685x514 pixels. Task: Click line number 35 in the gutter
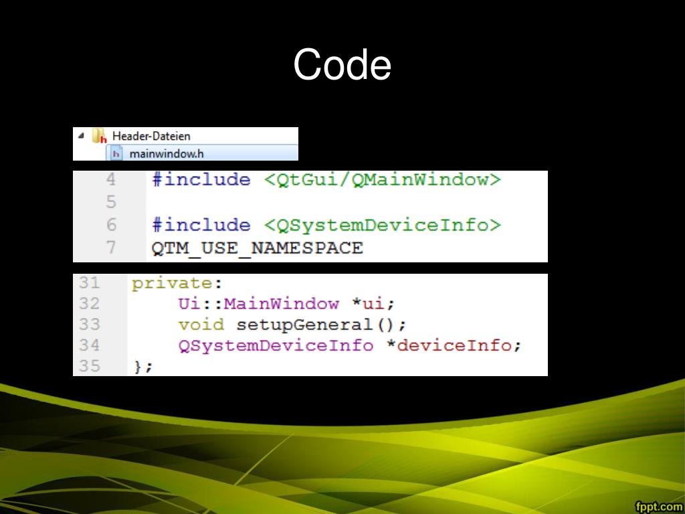(x=89, y=366)
